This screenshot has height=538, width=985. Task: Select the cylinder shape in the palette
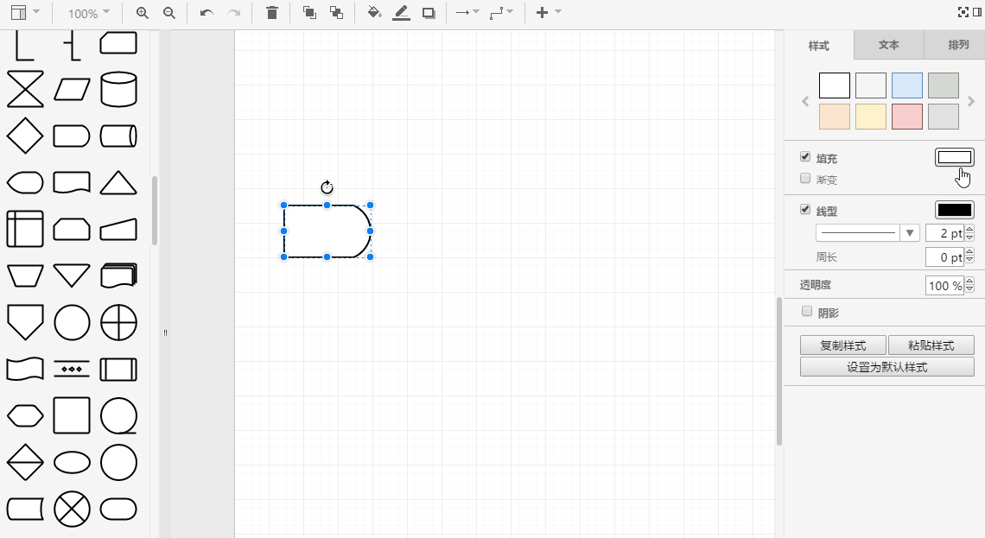[x=118, y=89]
